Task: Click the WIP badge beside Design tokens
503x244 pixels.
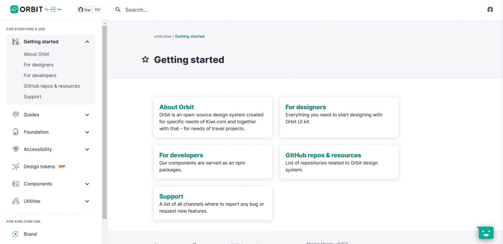Action: click(62, 167)
